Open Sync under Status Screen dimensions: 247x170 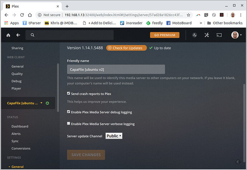(x=15, y=141)
